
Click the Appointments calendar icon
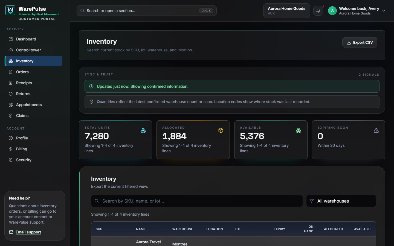(11, 105)
